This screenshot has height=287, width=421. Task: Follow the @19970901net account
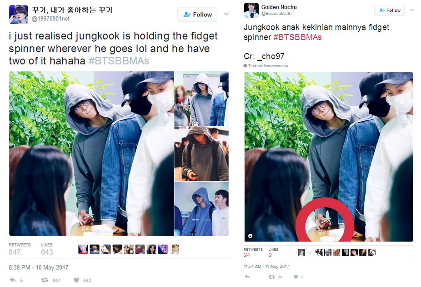(x=197, y=15)
